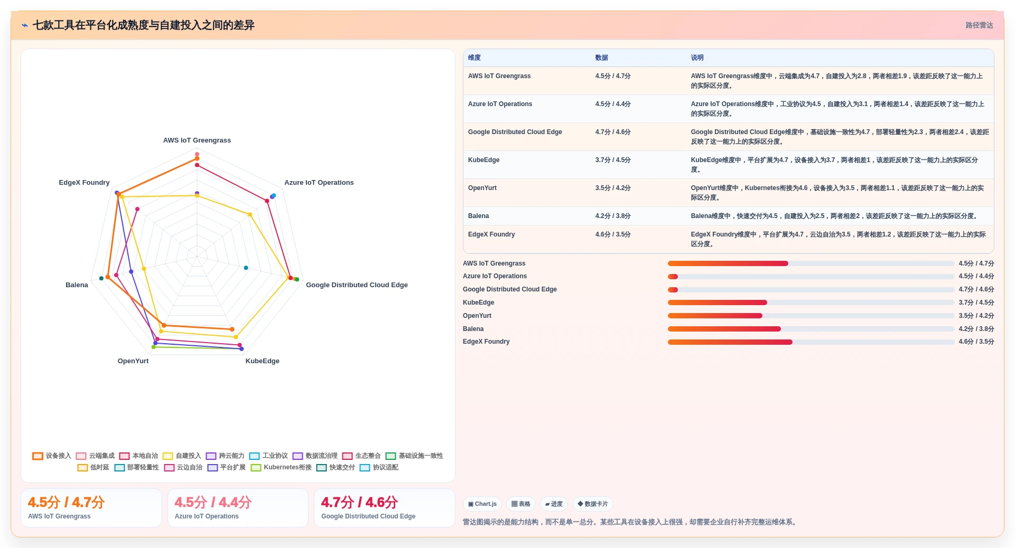
Task: Click the KubeEdge radar axis label
Action: 263,361
